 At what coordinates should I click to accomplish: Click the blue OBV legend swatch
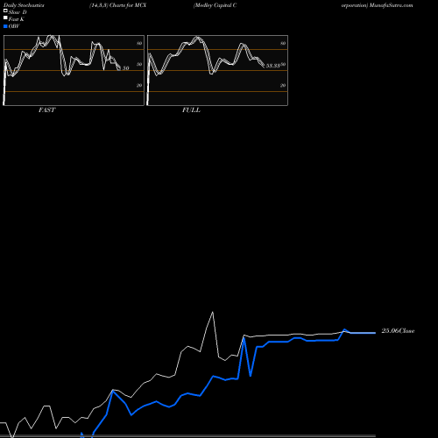tap(5, 26)
